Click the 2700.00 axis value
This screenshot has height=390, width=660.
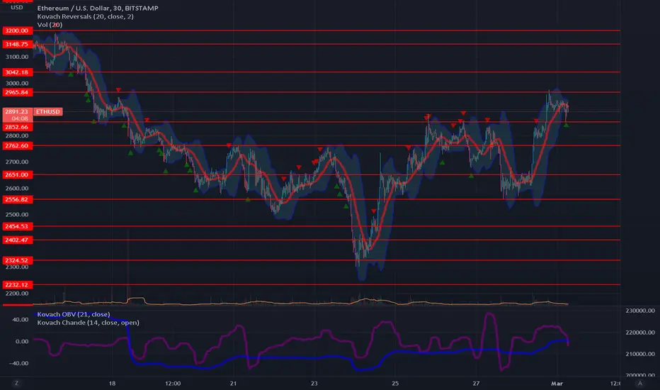[17, 162]
